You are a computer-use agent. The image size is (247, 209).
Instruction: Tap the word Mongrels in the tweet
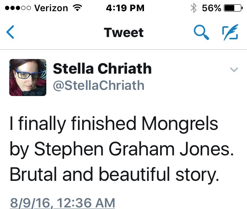[x=180, y=124]
